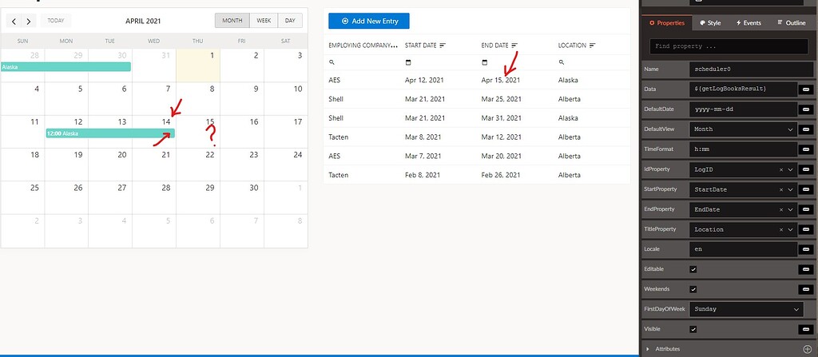
Task: Click the bind icon for StartProperty
Action: coord(805,189)
